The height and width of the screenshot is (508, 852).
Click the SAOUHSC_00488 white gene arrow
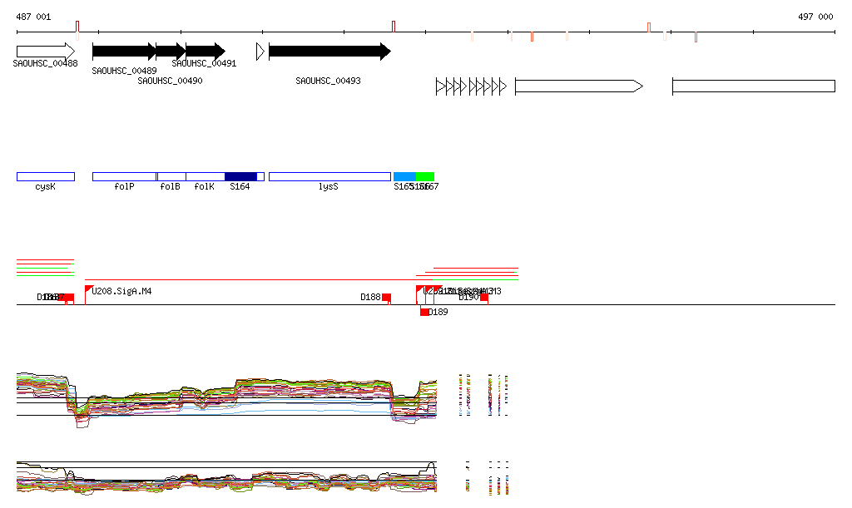[x=45, y=52]
